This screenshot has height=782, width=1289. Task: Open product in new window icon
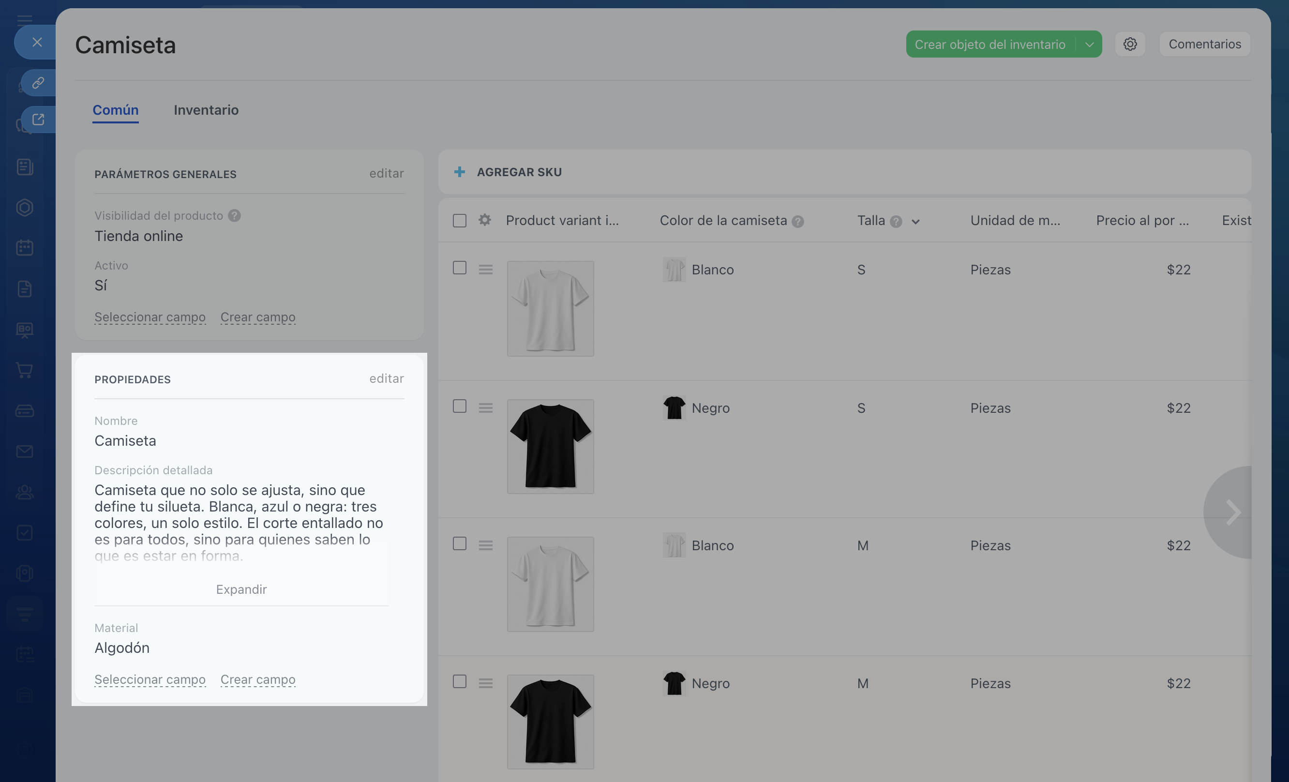[x=38, y=119]
